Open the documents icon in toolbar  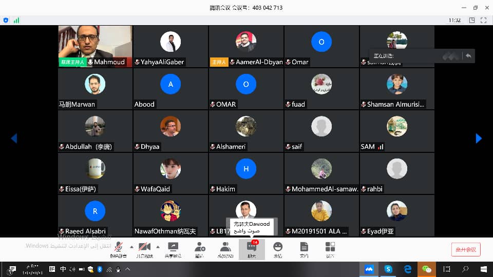304,249
